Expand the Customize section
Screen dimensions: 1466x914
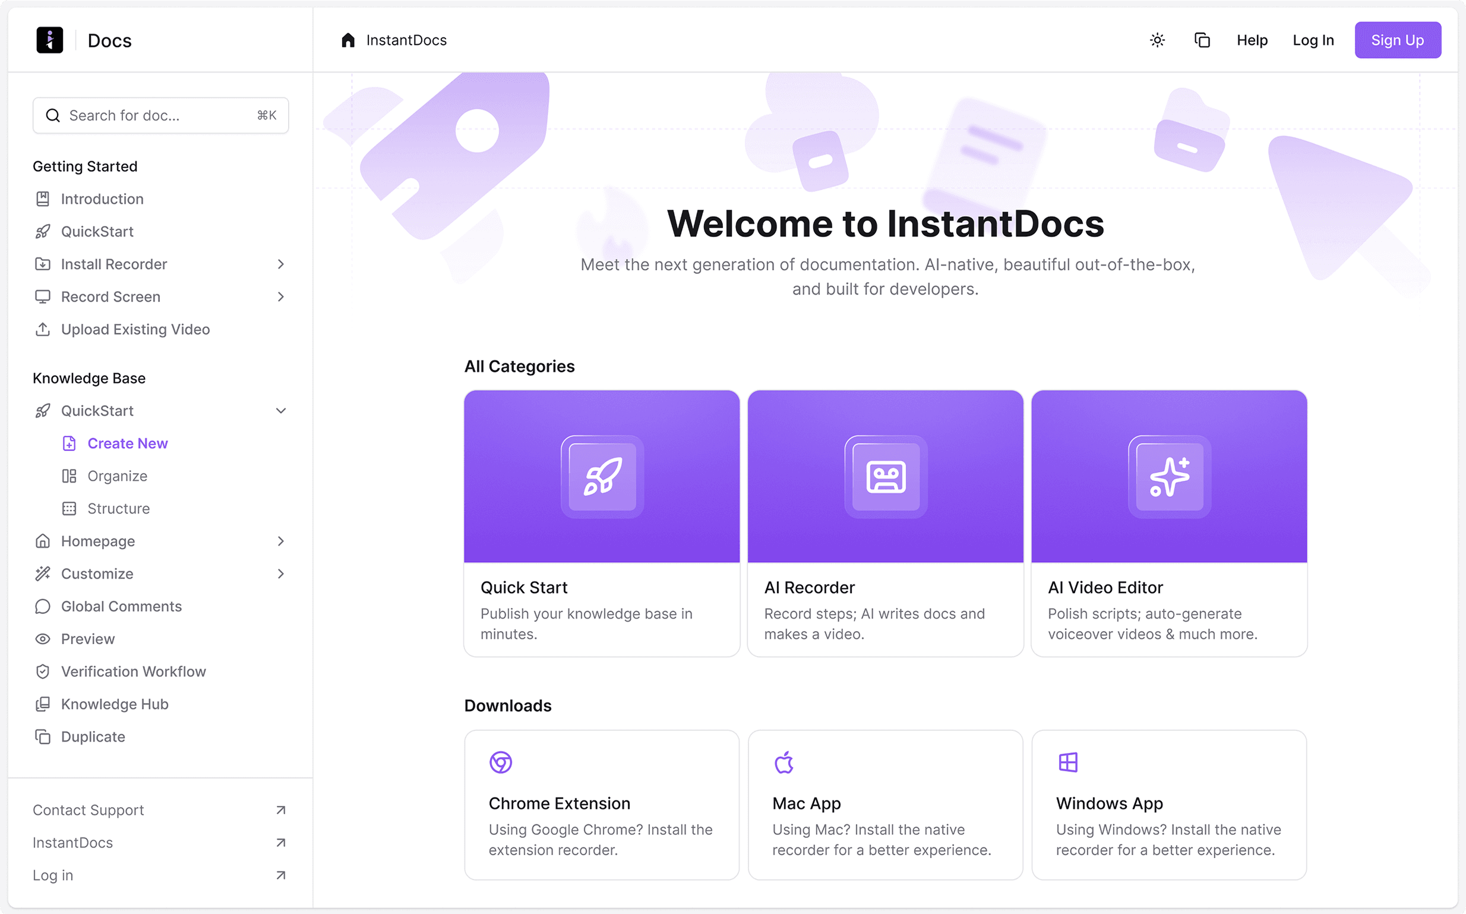pos(280,573)
